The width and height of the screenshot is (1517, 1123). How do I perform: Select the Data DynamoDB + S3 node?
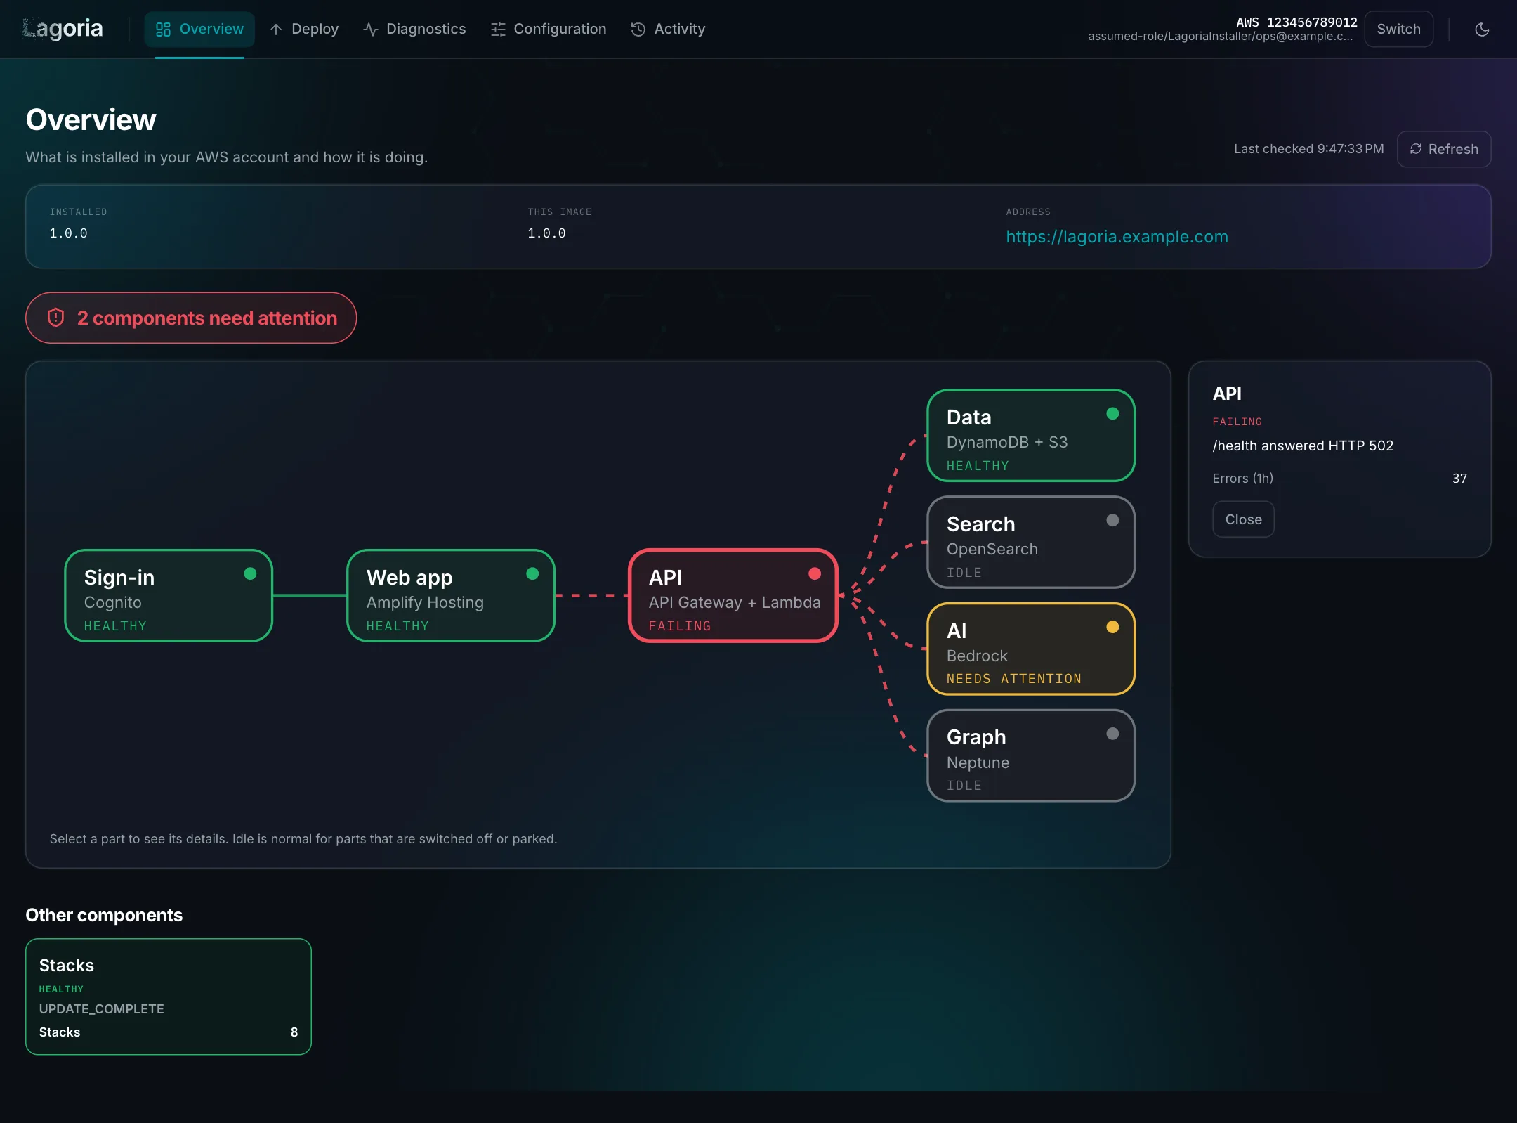1031,436
